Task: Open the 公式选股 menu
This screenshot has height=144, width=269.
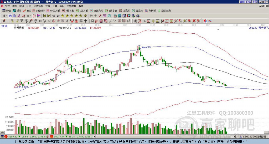Action: pyautogui.click(x=38, y=6)
